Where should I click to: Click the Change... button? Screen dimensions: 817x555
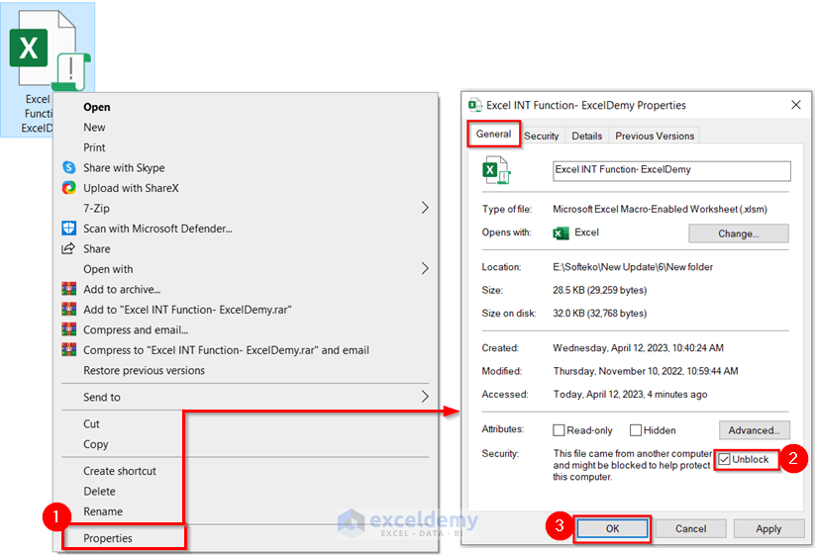(x=739, y=233)
